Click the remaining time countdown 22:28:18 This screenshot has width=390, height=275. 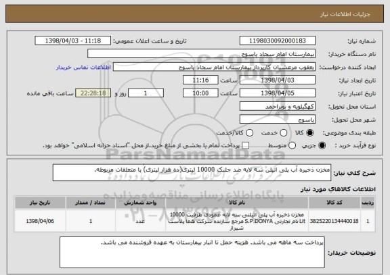[x=93, y=93]
